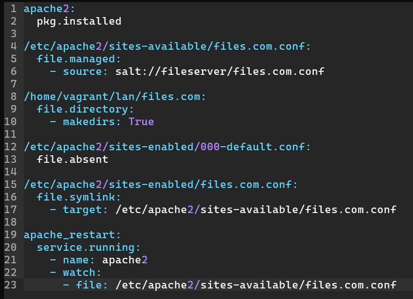
Task: Click the 'salt://fileserver/files.com.conf' source path
Action: [220, 71]
